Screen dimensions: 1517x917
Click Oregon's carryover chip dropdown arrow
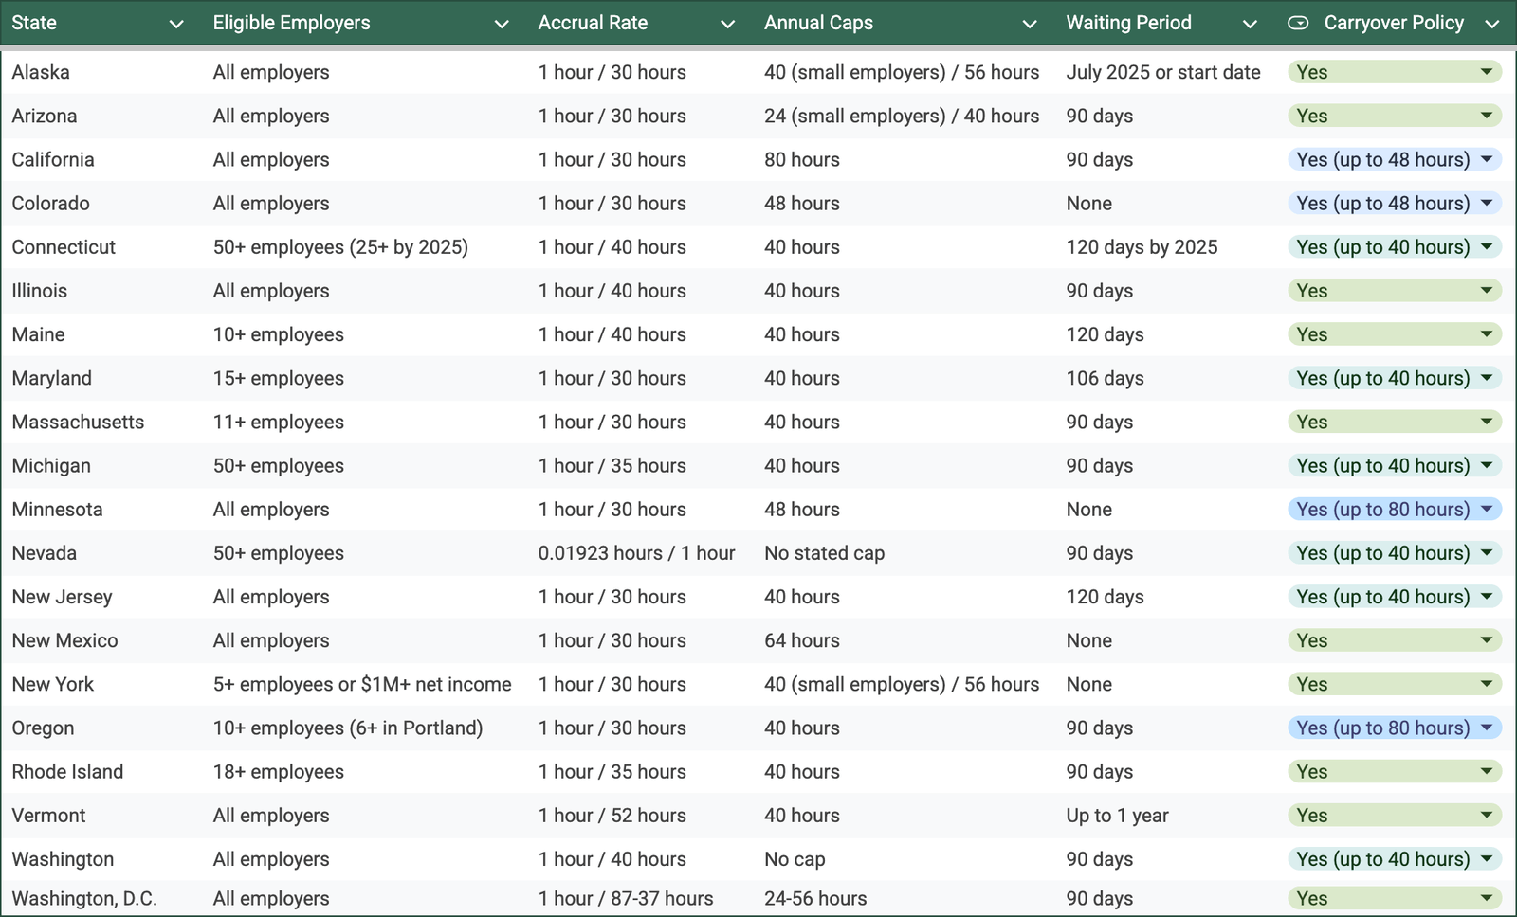1486,728
